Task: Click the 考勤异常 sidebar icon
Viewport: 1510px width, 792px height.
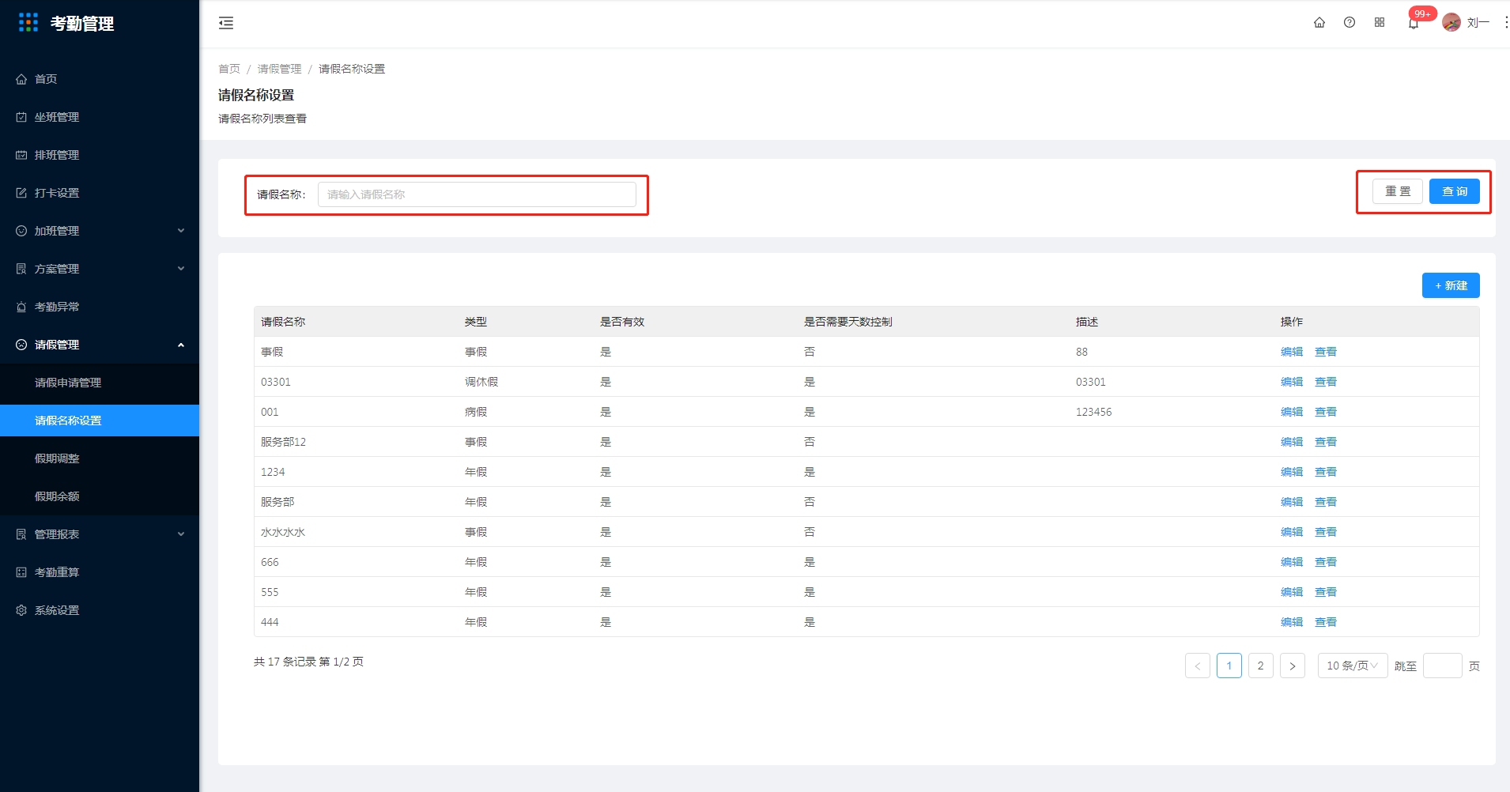Action: [x=21, y=307]
